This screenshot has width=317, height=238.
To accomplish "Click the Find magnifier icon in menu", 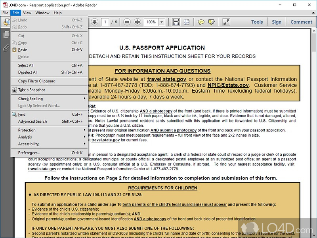I will pyautogui.click(x=14, y=114).
